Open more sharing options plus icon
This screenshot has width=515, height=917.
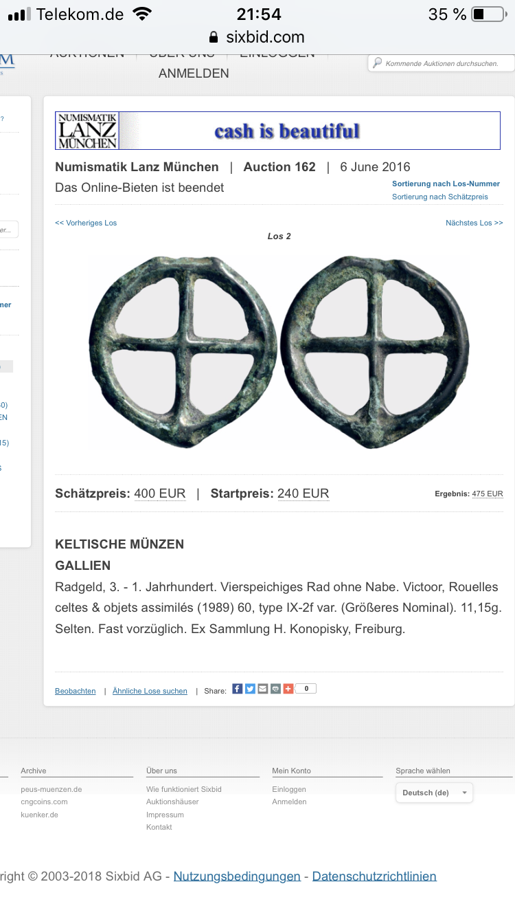(x=288, y=688)
